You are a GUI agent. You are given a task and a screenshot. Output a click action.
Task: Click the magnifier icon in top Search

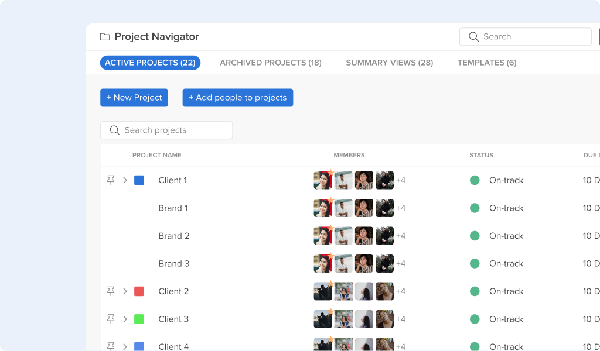click(x=473, y=37)
